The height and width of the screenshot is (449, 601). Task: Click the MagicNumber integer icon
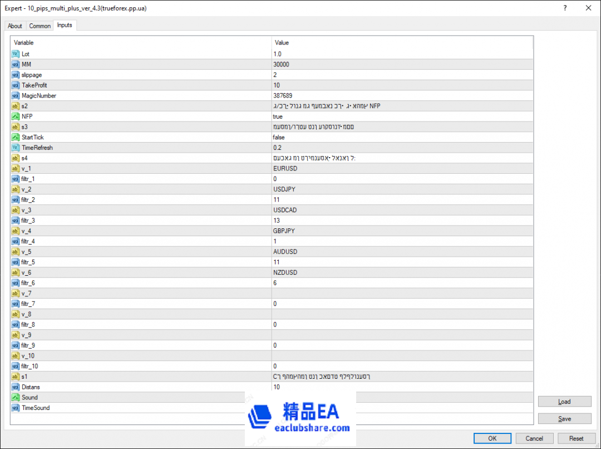click(16, 96)
